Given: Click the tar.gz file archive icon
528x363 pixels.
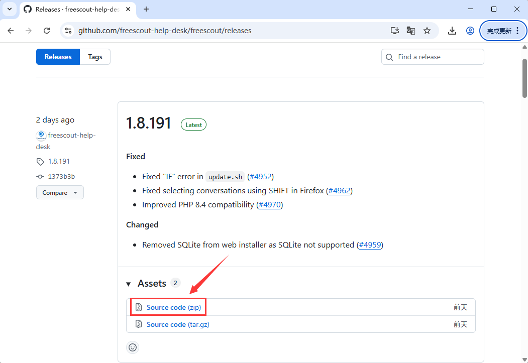Looking at the screenshot, I should pyautogui.click(x=138, y=324).
